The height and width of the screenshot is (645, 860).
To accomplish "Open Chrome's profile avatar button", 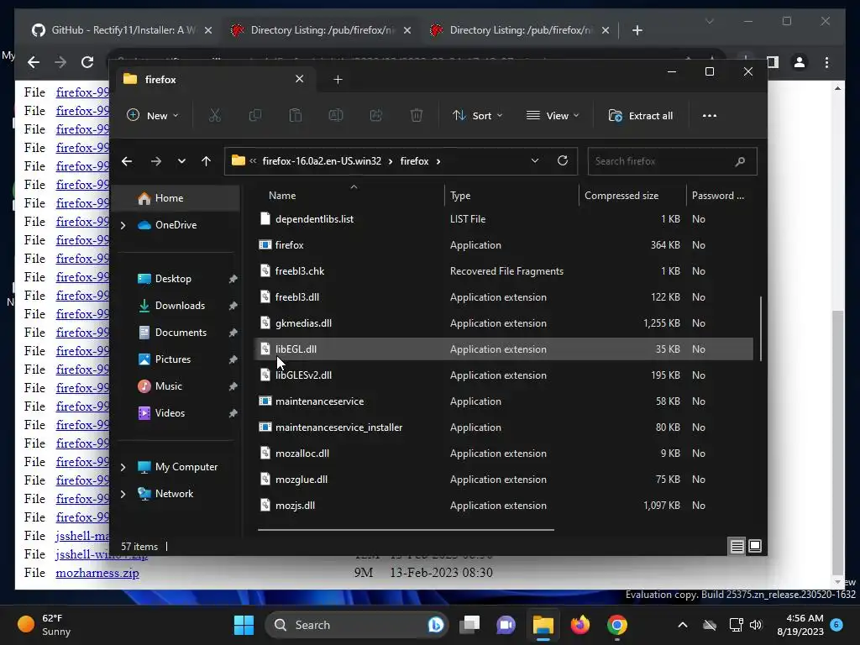I will pyautogui.click(x=800, y=62).
